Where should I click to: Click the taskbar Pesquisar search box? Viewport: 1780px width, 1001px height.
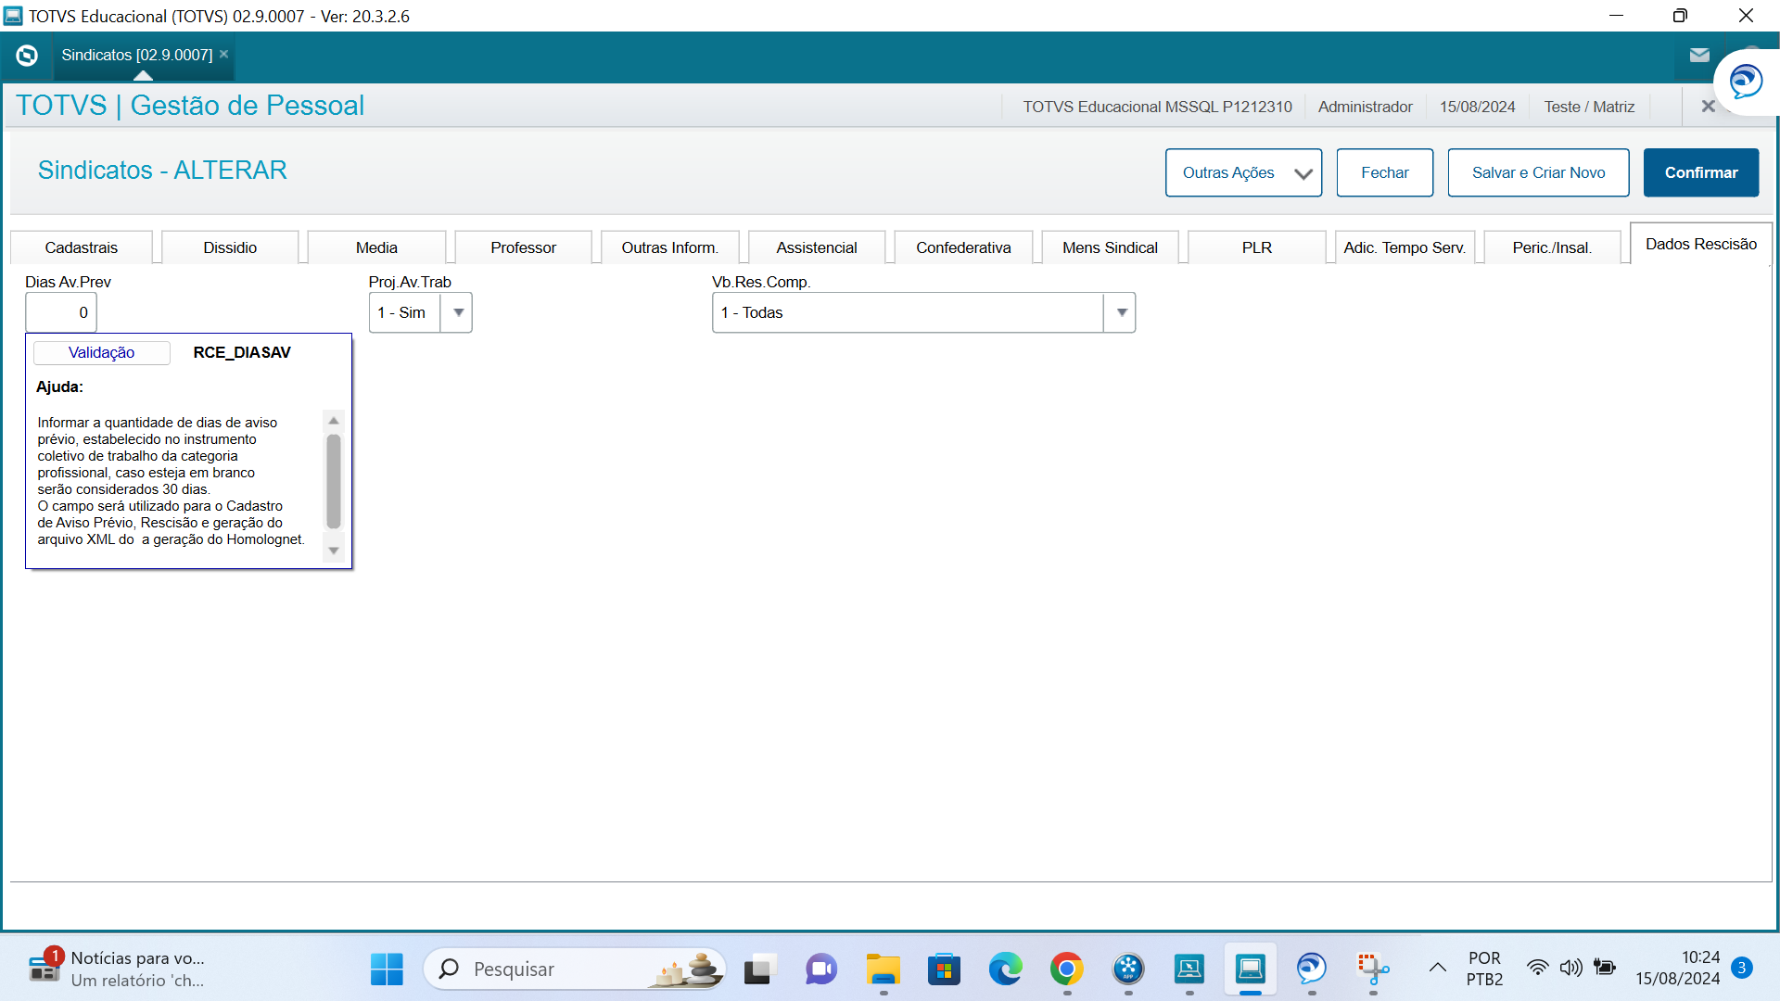[x=575, y=969]
